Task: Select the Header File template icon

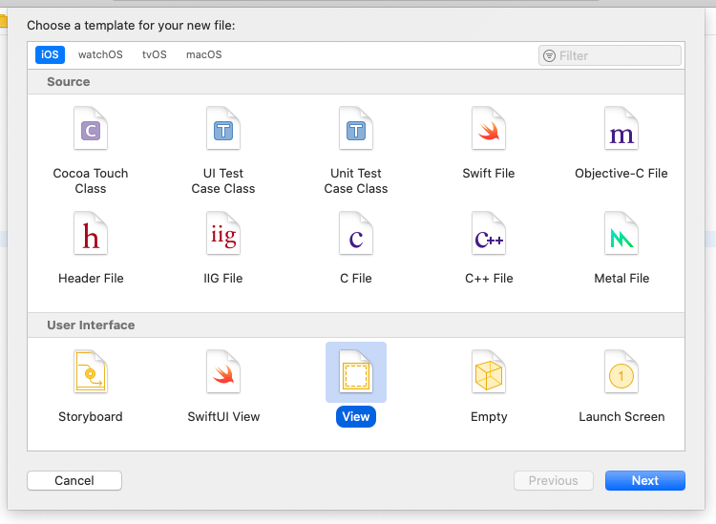Action: tap(91, 234)
